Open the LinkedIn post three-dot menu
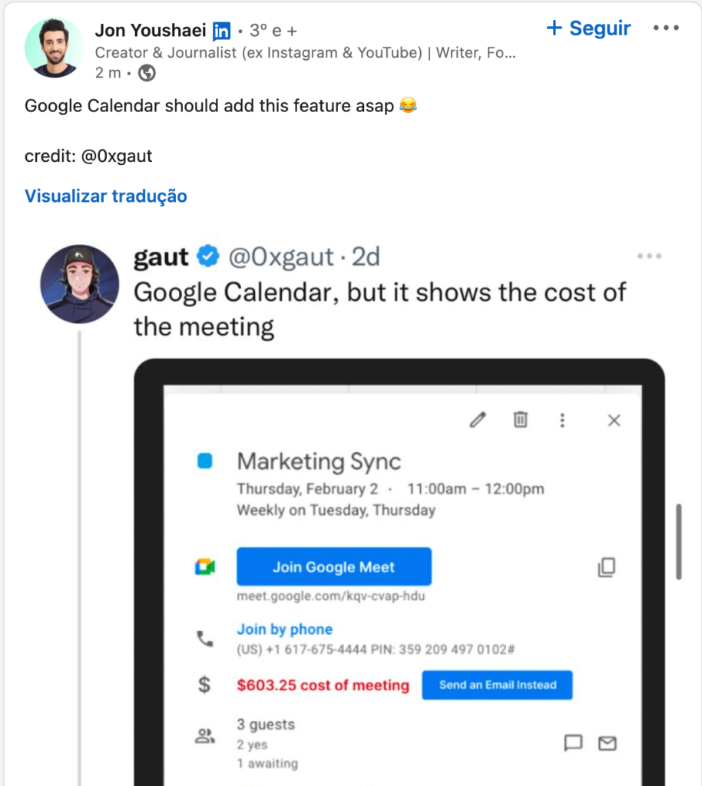 click(x=666, y=28)
